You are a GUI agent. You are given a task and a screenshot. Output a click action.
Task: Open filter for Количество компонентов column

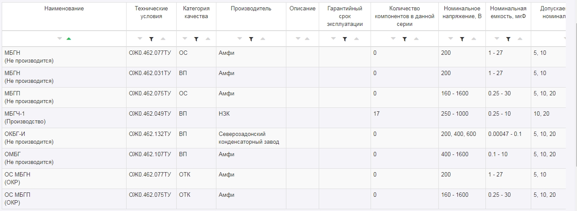(x=405, y=39)
